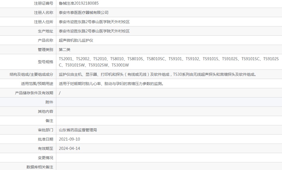The width and height of the screenshot is (282, 170).
Task: Select the address value in the 注册人住所 row
Action: tap(94, 22)
